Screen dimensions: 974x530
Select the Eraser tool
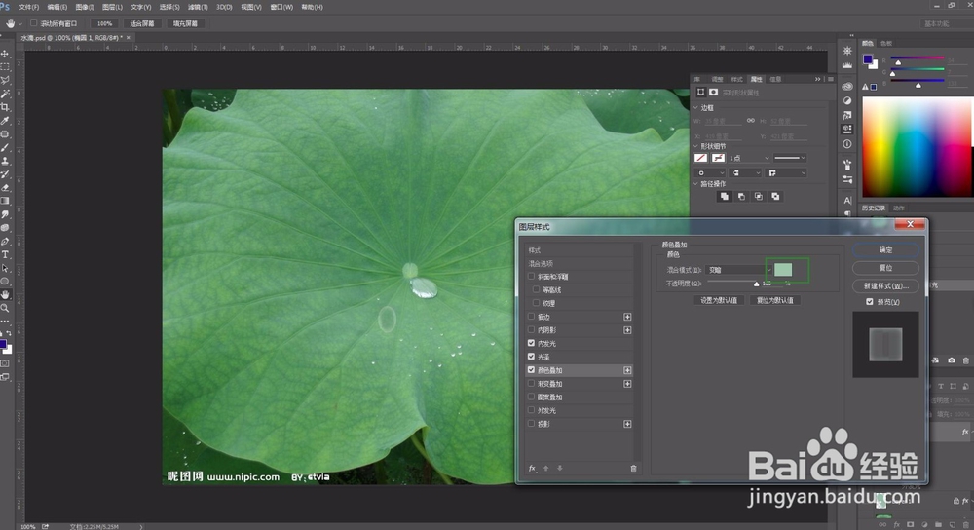point(5,188)
